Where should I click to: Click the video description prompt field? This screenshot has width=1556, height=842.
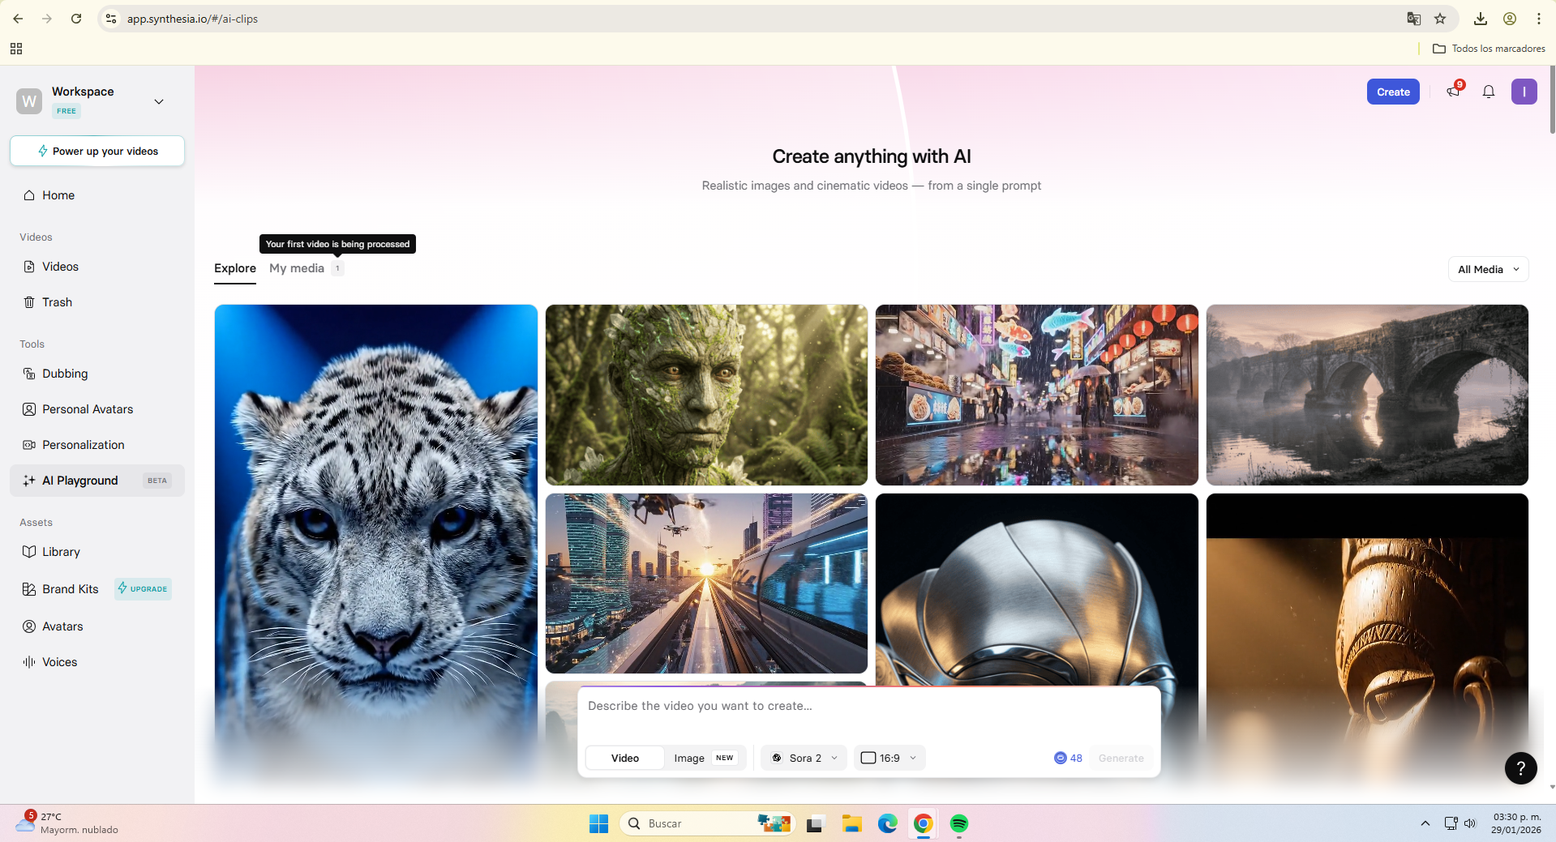pos(868,706)
